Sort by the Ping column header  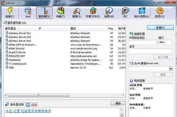(x=109, y=29)
